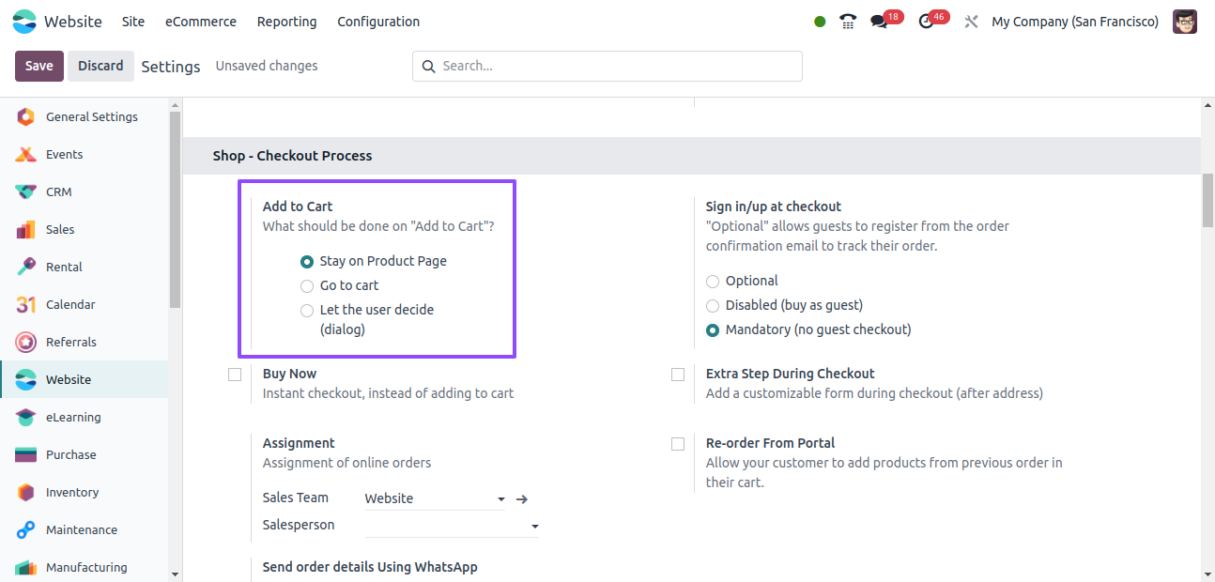Open General Settings section
This screenshot has height=582, width=1215.
[x=85, y=117]
